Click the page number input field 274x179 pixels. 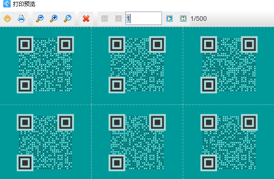click(143, 19)
